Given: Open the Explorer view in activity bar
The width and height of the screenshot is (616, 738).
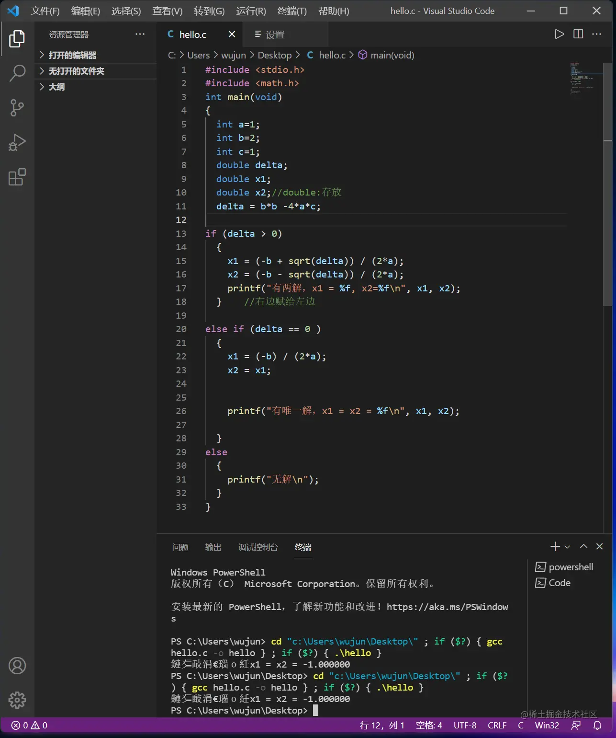Looking at the screenshot, I should 17,39.
